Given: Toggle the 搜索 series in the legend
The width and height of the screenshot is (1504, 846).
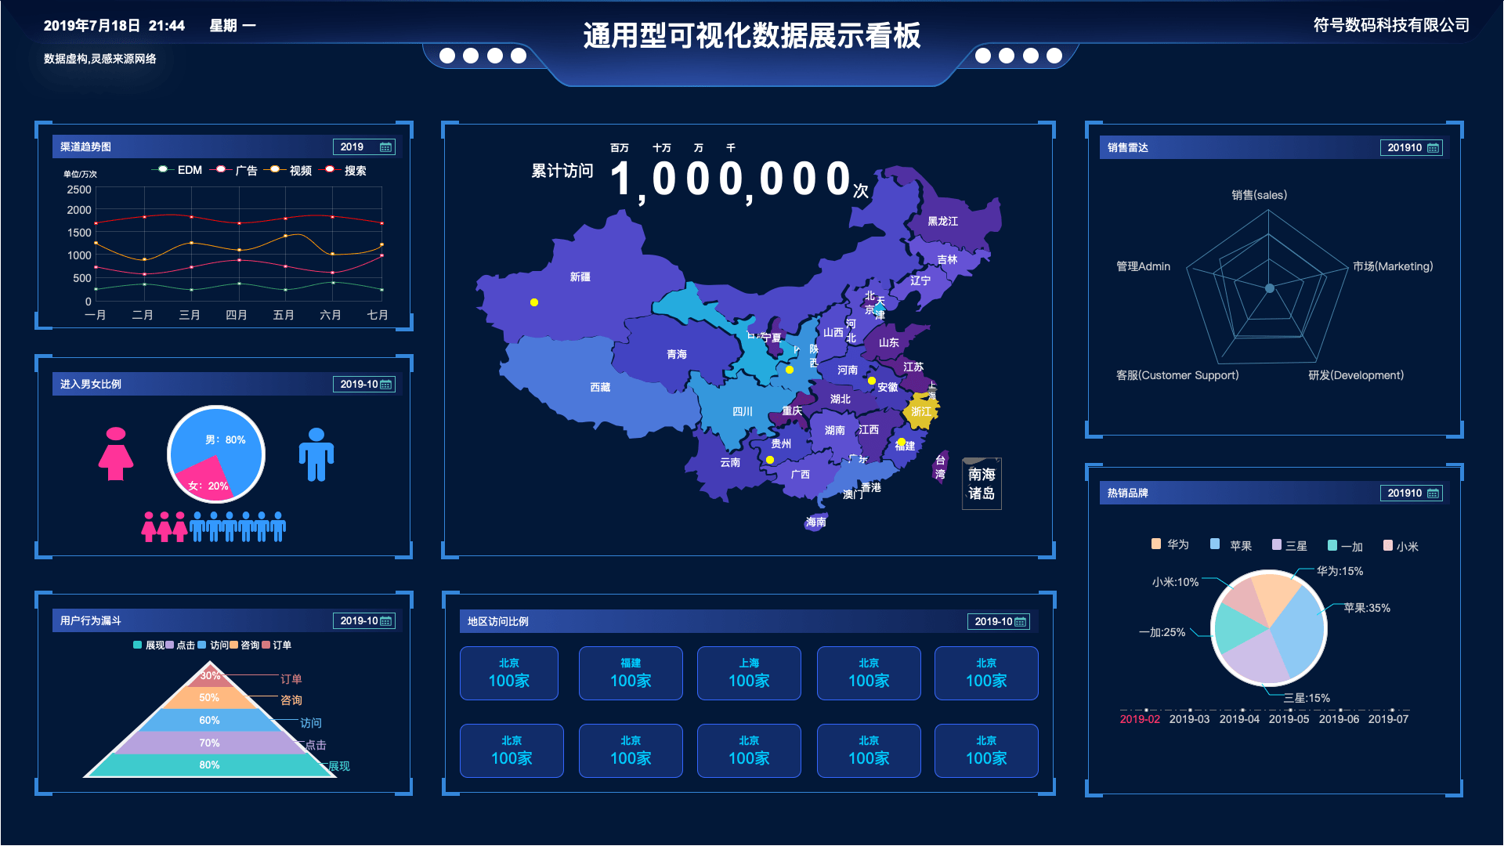Looking at the screenshot, I should coord(344,170).
